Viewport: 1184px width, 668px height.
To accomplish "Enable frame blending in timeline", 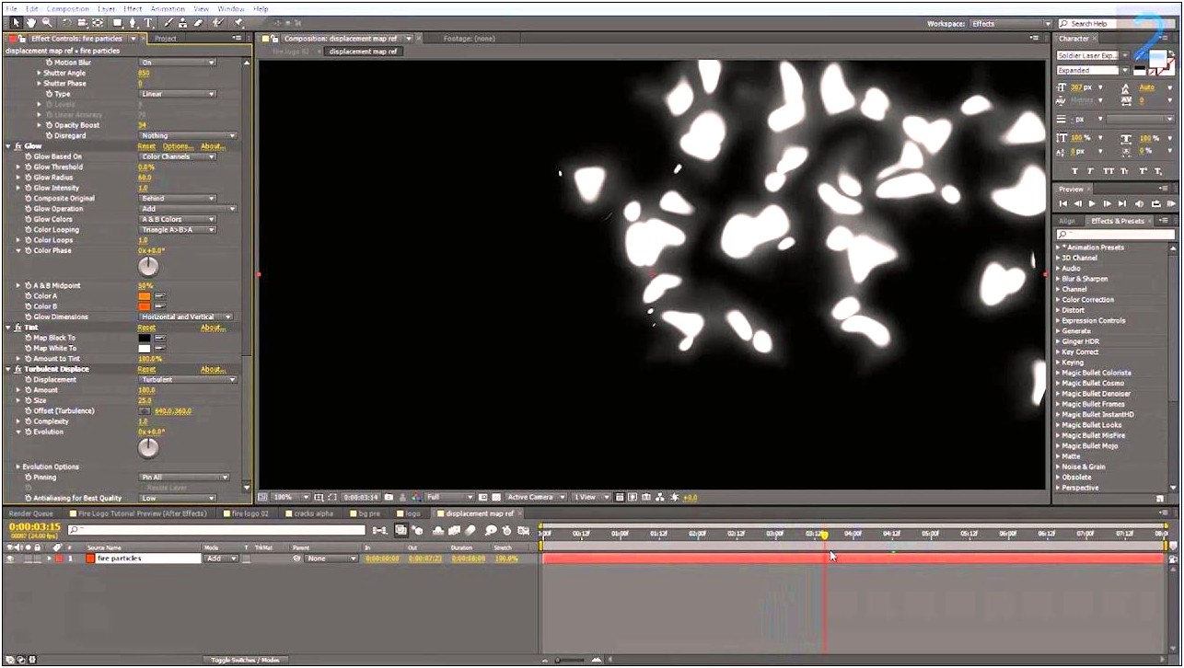I will click(455, 530).
